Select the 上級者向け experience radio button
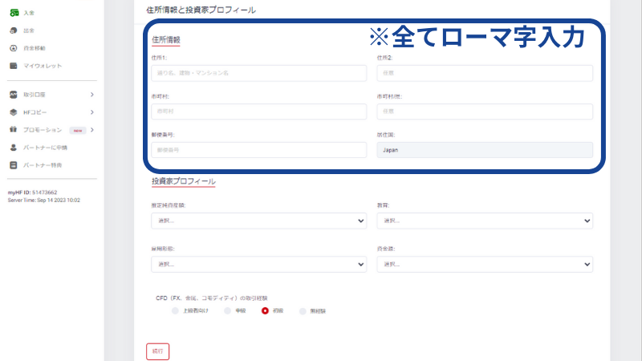 click(x=176, y=310)
